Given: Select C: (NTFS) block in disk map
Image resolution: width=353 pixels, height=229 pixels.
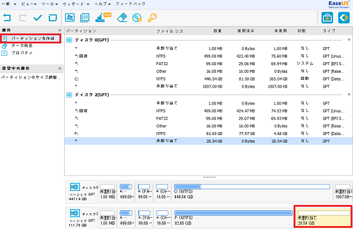Looking at the screenshot, I should click(252, 191).
